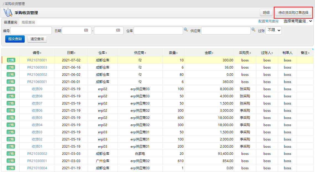Submit the query with 提交查询
The width and height of the screenshot is (315, 172).
click(15, 39)
